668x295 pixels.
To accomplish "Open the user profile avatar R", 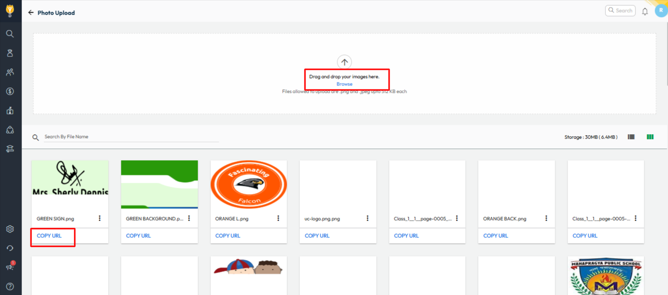I will point(661,10).
